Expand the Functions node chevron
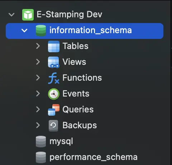Viewport: 172px width, 165px height. (38, 78)
